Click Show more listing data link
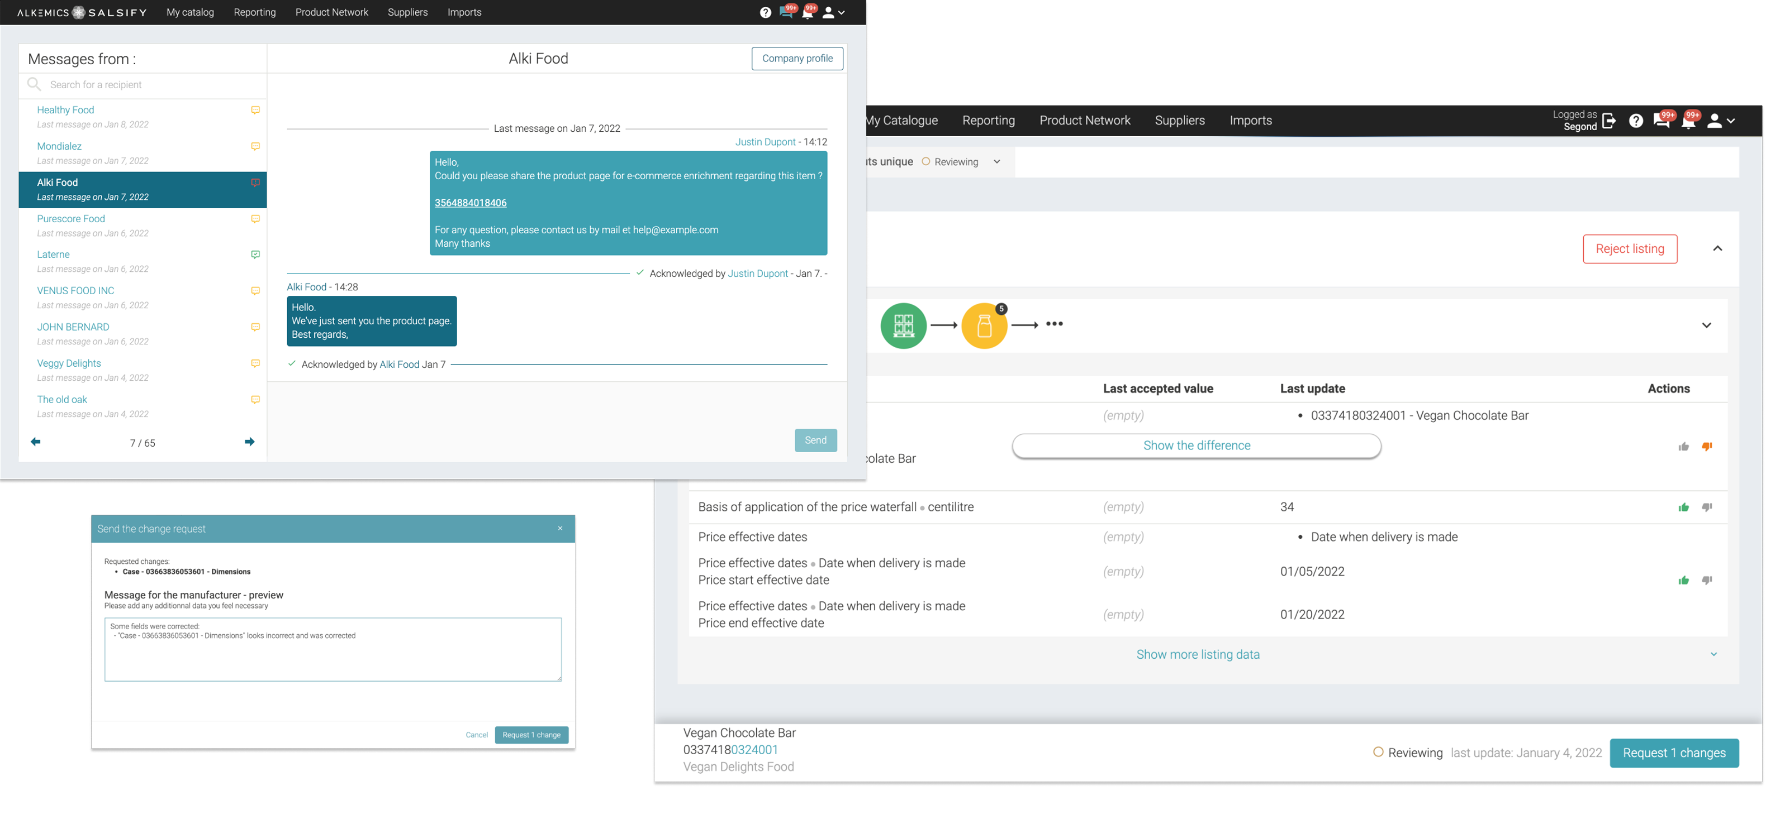Image resolution: width=1766 pixels, height=824 pixels. pyautogui.click(x=1197, y=654)
